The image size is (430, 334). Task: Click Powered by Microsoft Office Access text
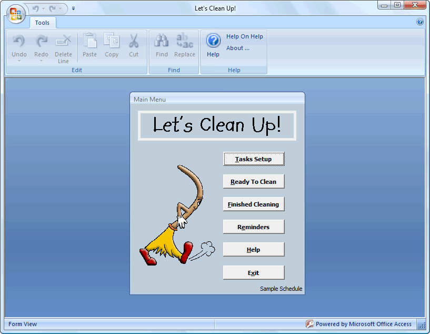(x=364, y=324)
